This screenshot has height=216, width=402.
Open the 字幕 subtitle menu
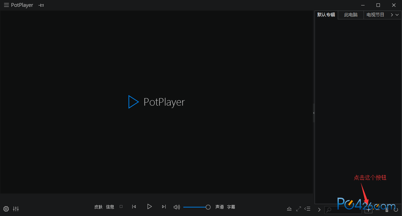[231, 207]
